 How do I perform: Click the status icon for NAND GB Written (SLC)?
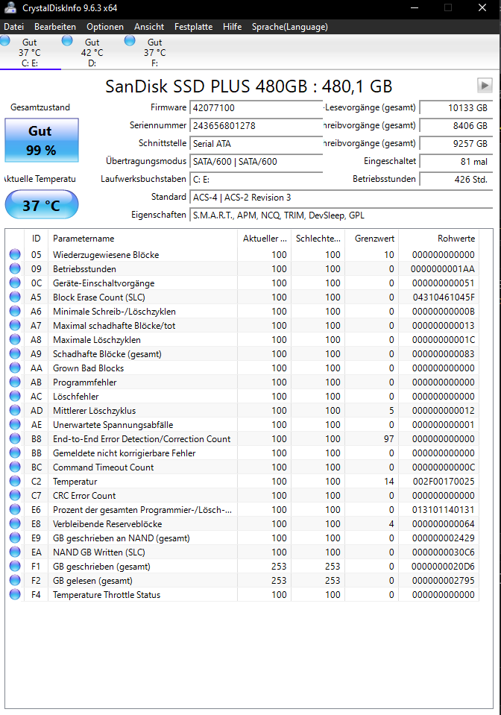(15, 552)
